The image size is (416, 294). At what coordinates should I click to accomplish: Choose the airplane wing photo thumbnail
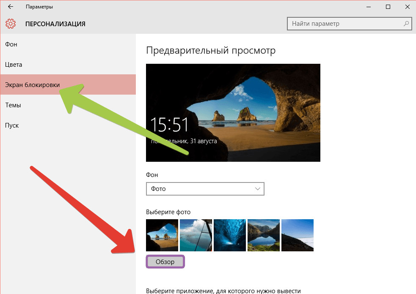click(x=196, y=235)
